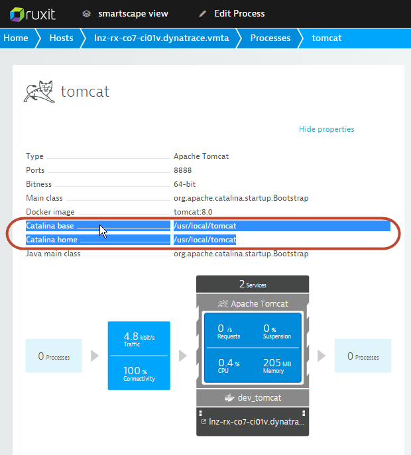411x455 pixels.
Task: Click the 'Docker image' label
Action: point(50,212)
